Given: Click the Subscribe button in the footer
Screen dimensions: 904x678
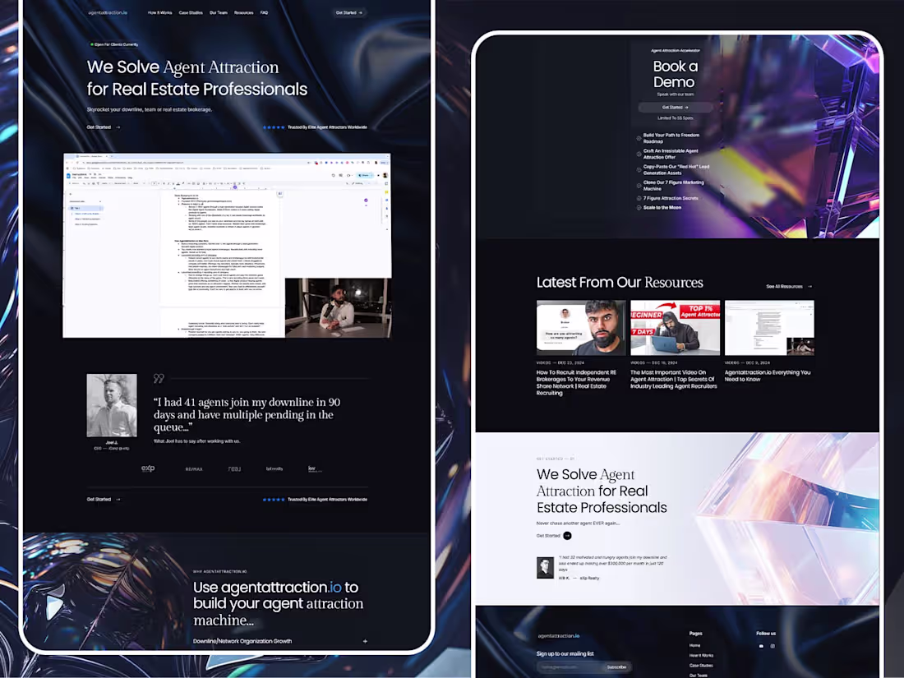Looking at the screenshot, I should (616, 666).
